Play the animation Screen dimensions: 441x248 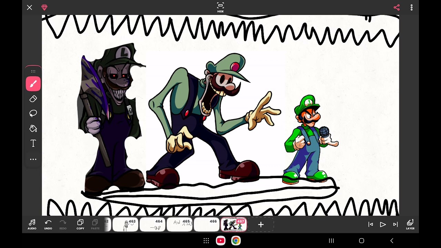click(x=383, y=224)
